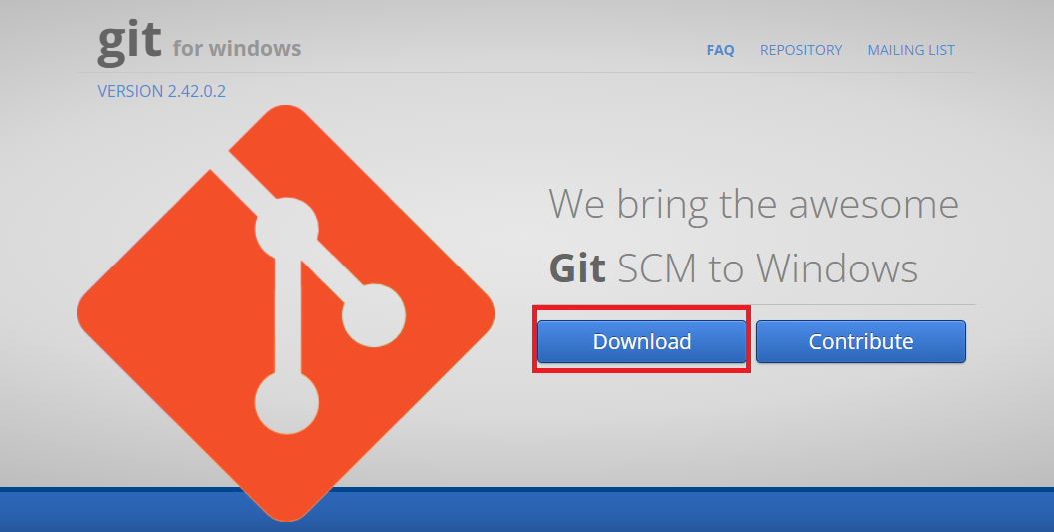Image resolution: width=1054 pixels, height=532 pixels.
Task: Click the blue footer band at bottom
Action: point(527,510)
